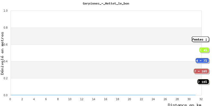Click the chart title "Gerpinnes_-_Mettet_le_bon"
The width and height of the screenshot is (212, 106).
coord(106,4)
